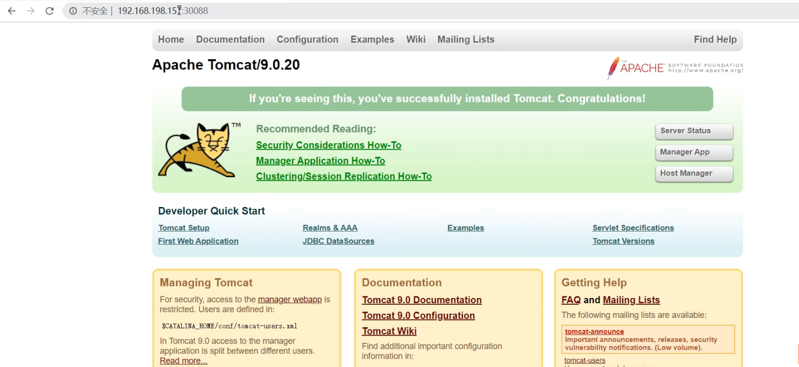Open Security Considerations How-To link

click(328, 145)
